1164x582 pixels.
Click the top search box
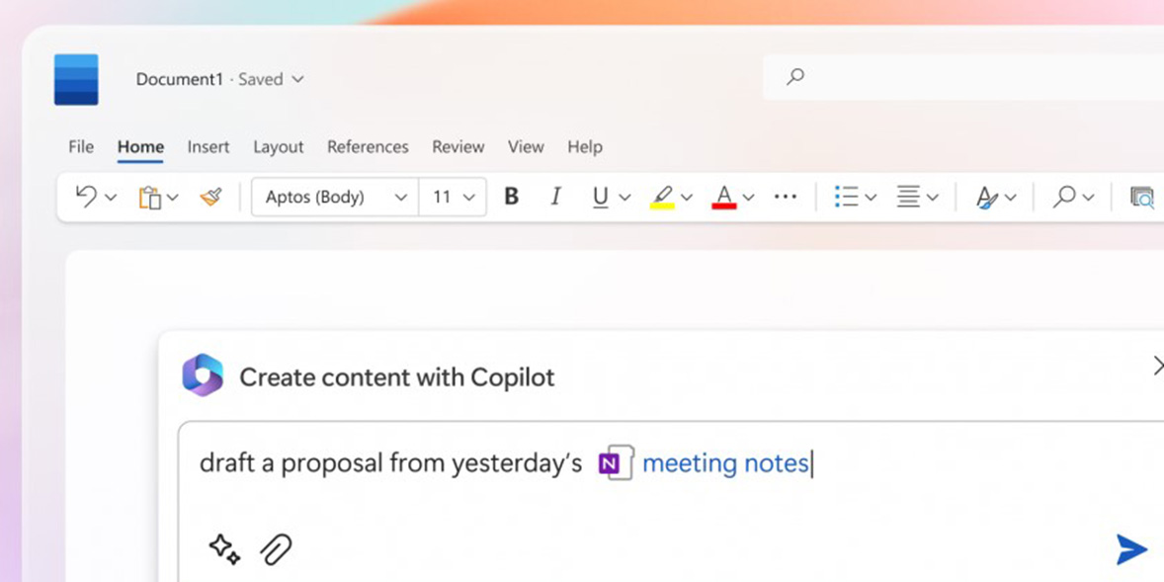(963, 76)
